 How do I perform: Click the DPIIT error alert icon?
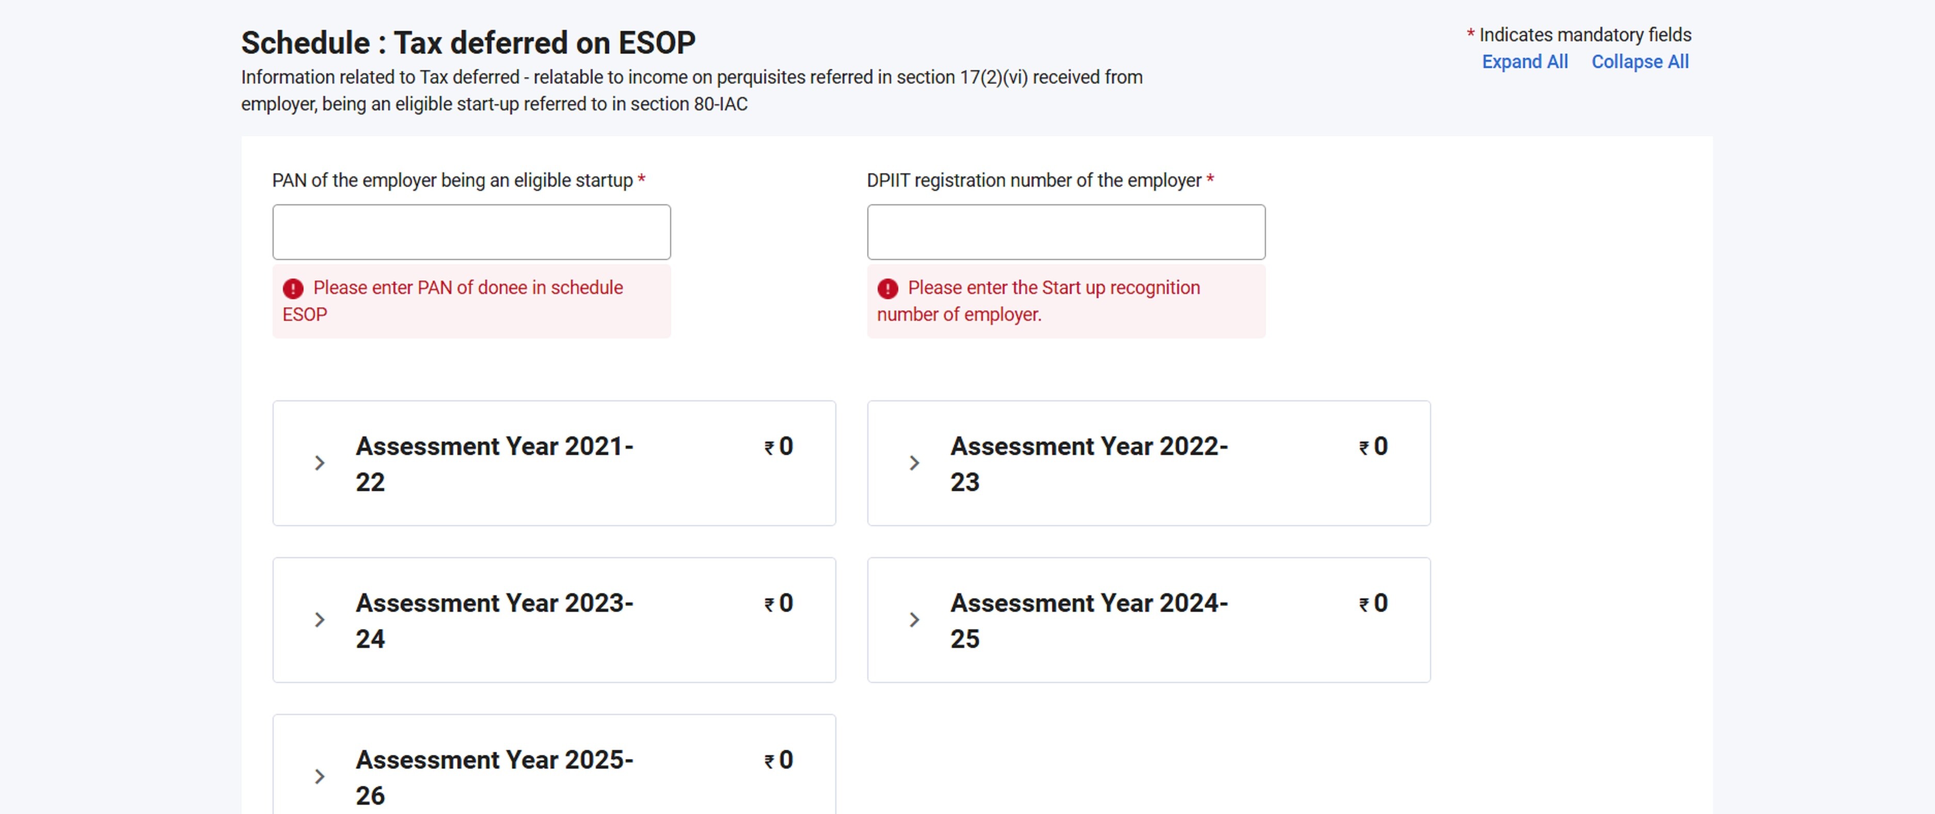tap(887, 288)
